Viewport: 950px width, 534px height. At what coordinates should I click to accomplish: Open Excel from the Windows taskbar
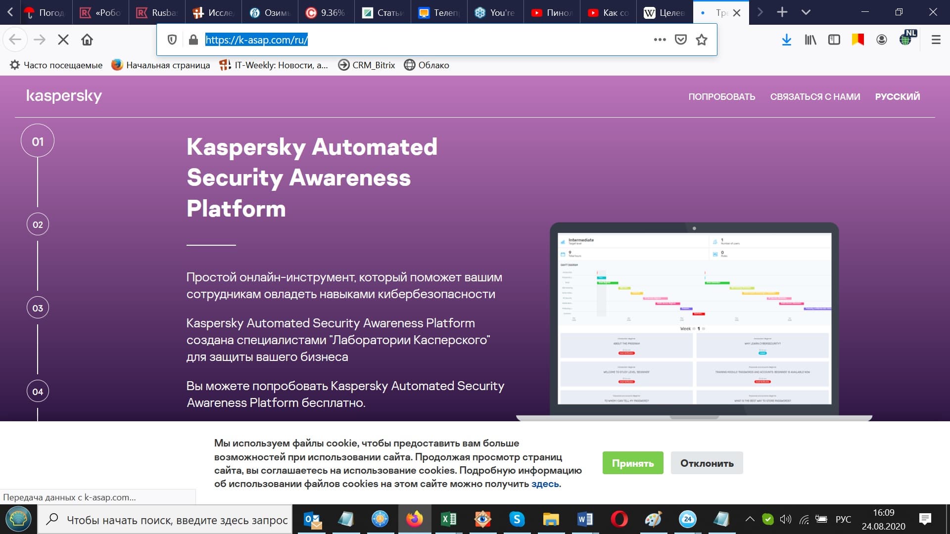click(x=448, y=519)
